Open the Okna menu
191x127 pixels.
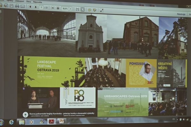coord(28,2)
